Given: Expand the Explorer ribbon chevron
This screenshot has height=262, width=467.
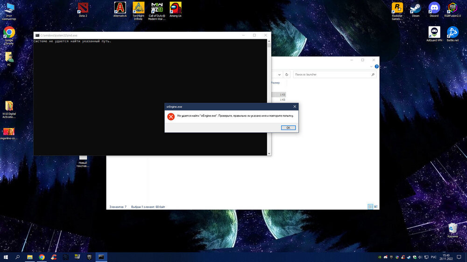Looking at the screenshot, I should coord(371,67).
